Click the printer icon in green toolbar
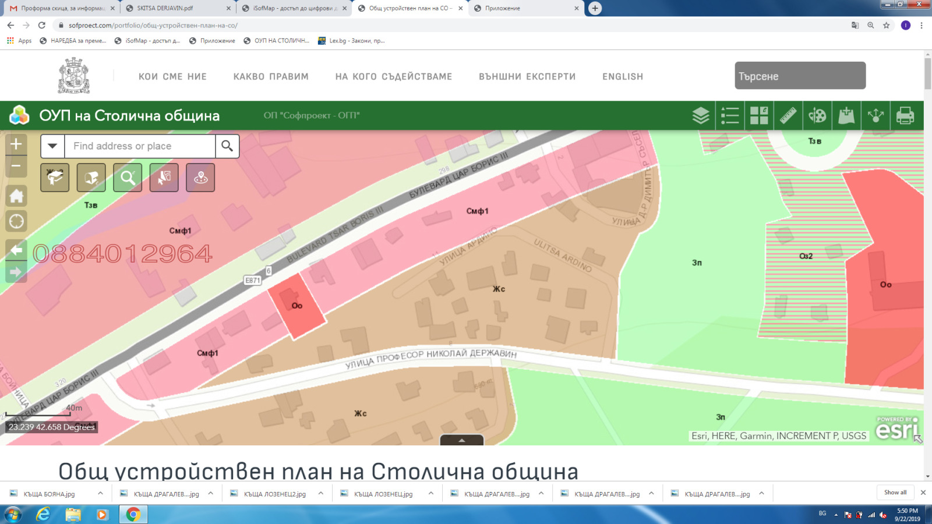Image resolution: width=932 pixels, height=524 pixels. click(905, 115)
